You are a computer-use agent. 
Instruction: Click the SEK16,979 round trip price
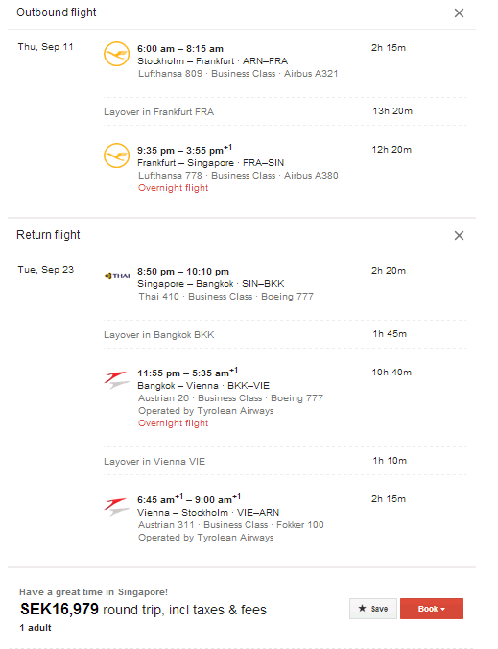point(143,610)
